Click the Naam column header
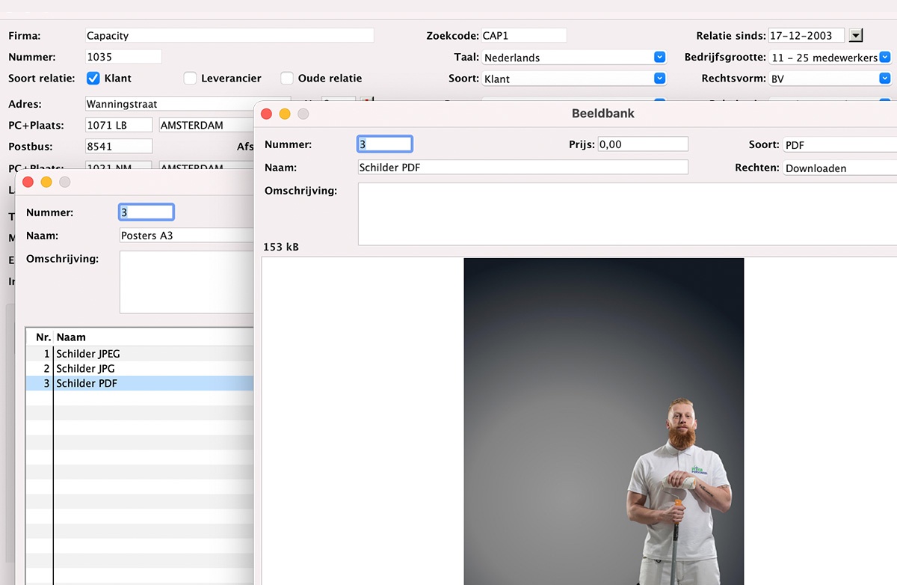 pyautogui.click(x=154, y=337)
